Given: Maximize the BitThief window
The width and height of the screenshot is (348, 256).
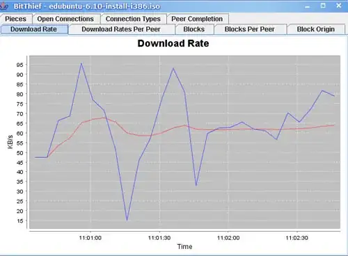Looking at the screenshot, I should pyautogui.click(x=323, y=6).
